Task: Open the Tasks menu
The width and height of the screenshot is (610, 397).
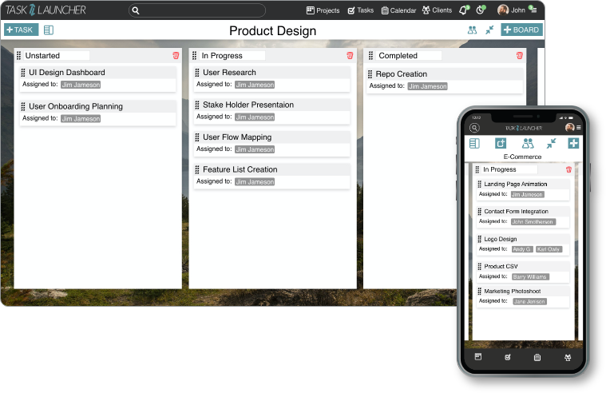Action: click(360, 10)
